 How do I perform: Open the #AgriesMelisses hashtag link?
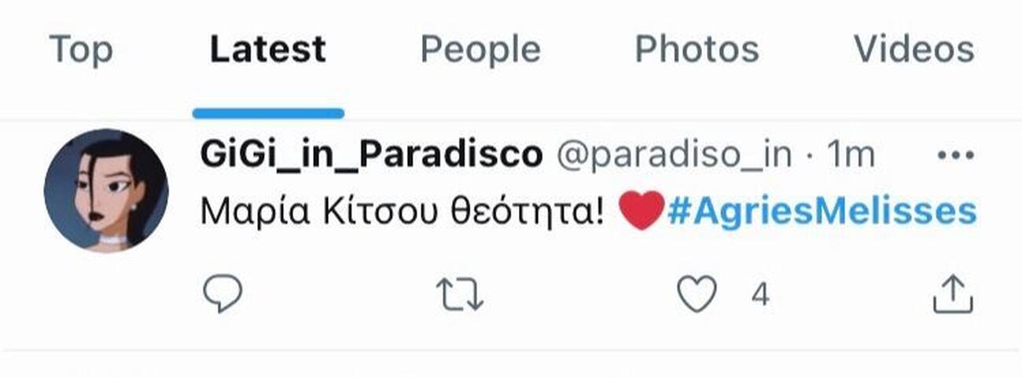[822, 212]
